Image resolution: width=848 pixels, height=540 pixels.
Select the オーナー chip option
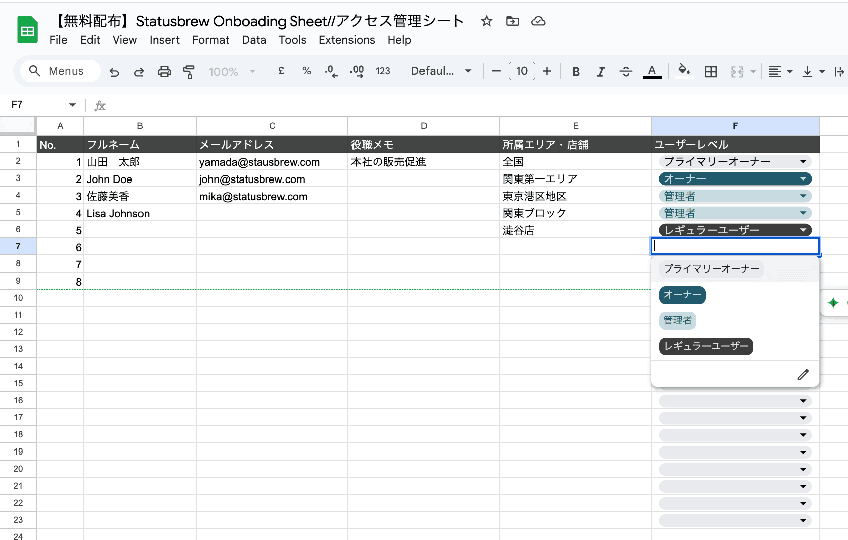682,295
